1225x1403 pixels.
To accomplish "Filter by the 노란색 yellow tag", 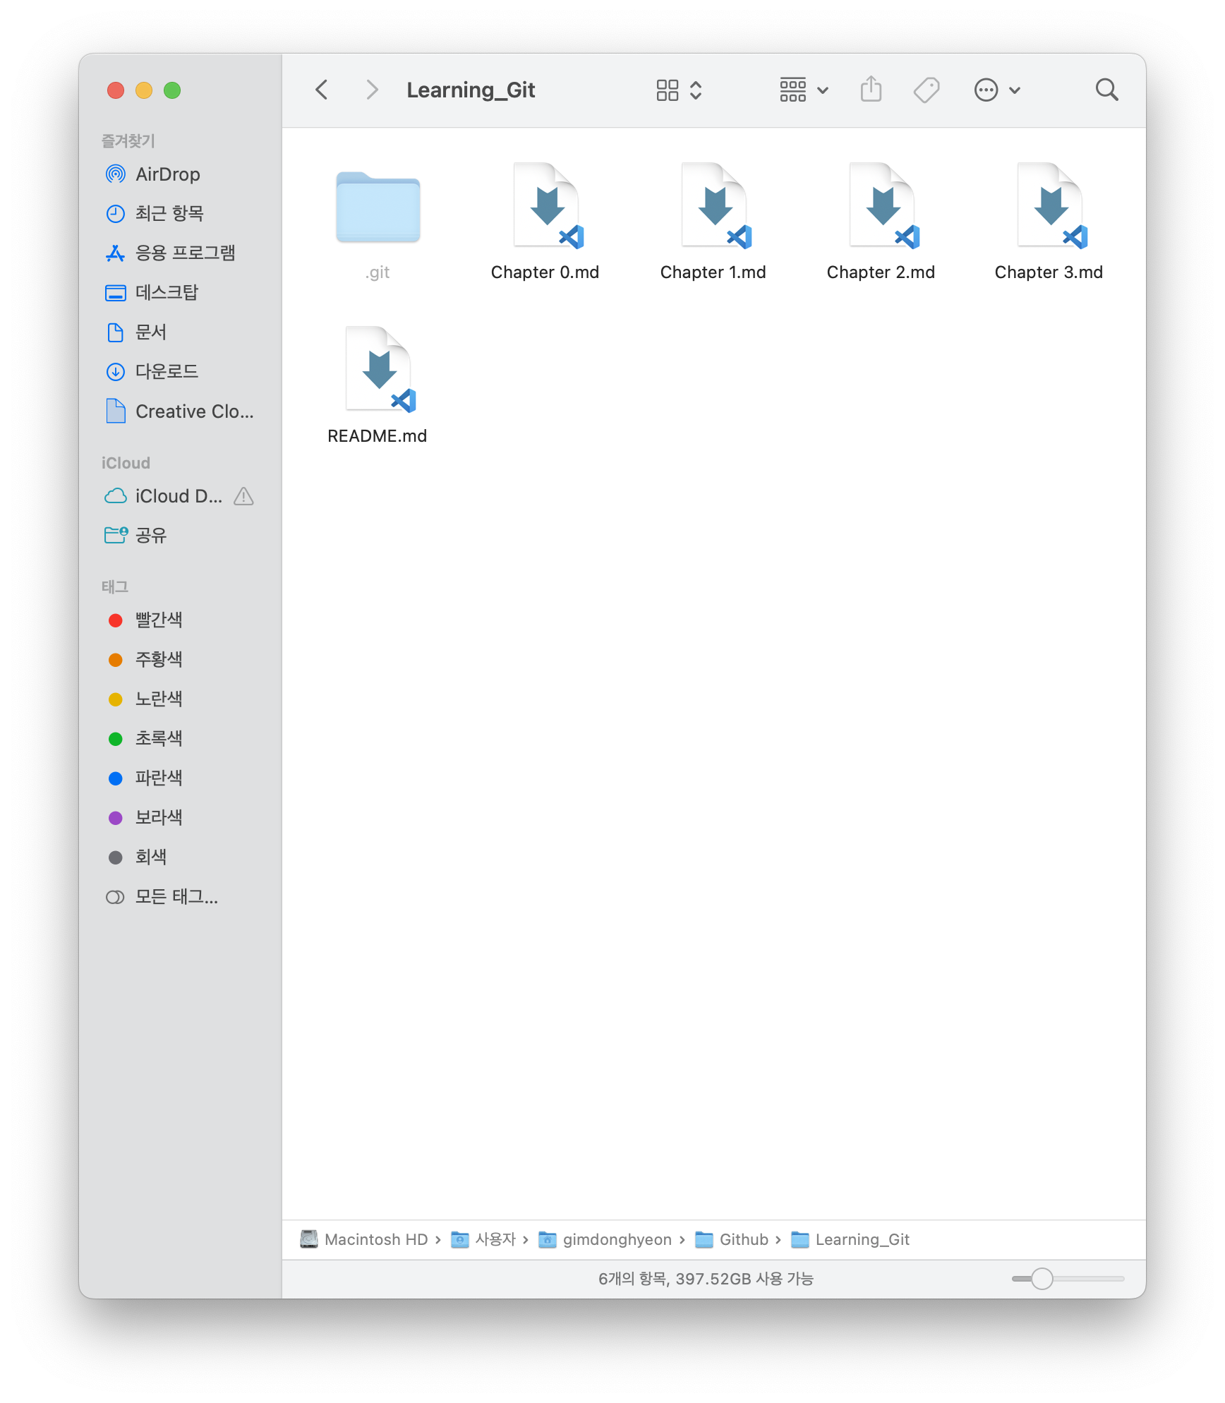I will coord(180,699).
